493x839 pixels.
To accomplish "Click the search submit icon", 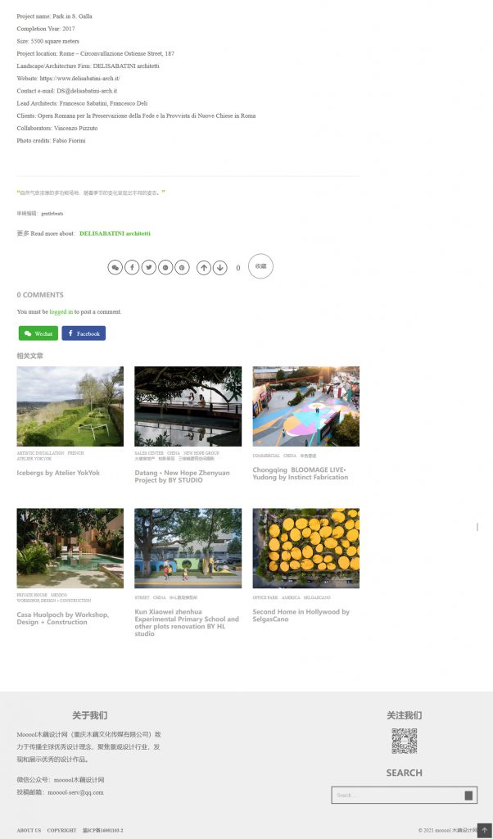I will [x=468, y=795].
